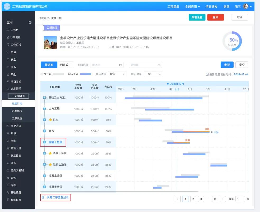Open the 一级 display level dropdown
Viewport: 260px width, 212px height.
click(152, 74)
